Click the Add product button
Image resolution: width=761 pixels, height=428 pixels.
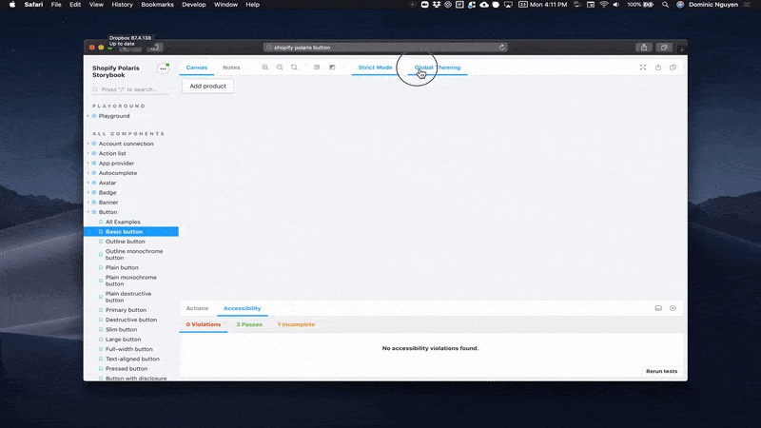tap(207, 86)
